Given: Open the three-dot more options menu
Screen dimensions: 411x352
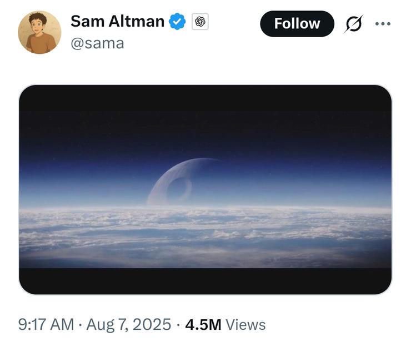Looking at the screenshot, I should (383, 24).
